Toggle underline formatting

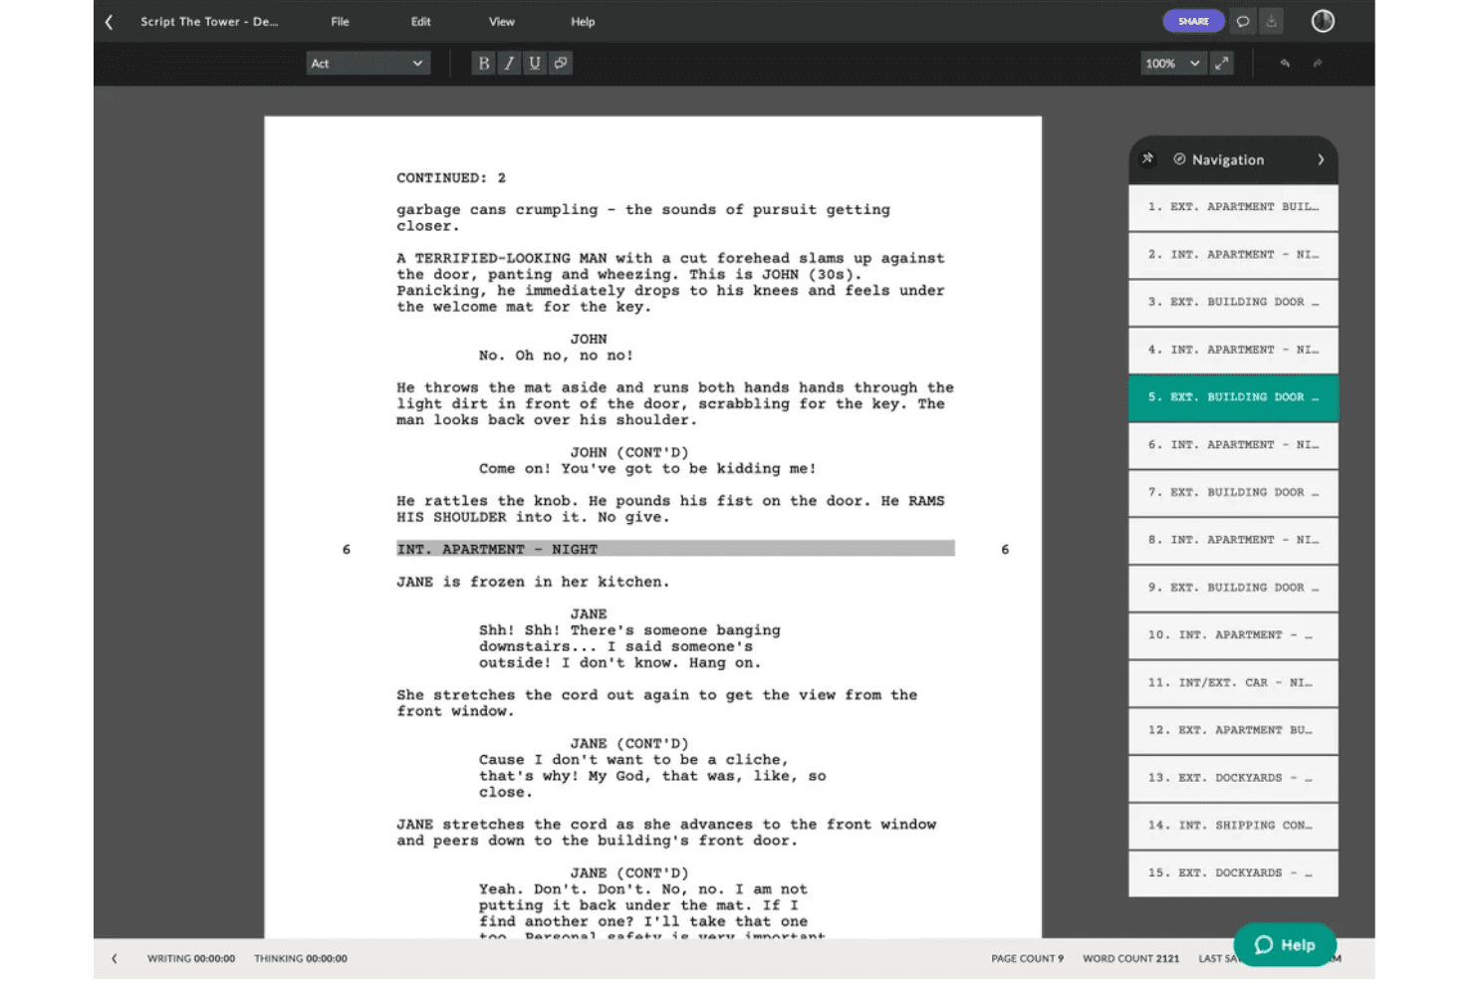(x=535, y=63)
